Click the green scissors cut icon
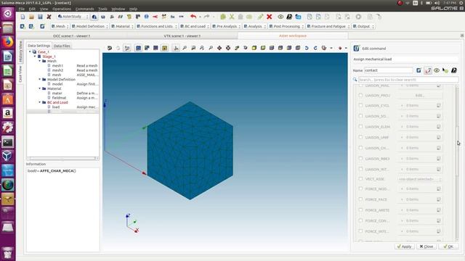The width and height of the screenshot is (465, 261). (x=232, y=17)
